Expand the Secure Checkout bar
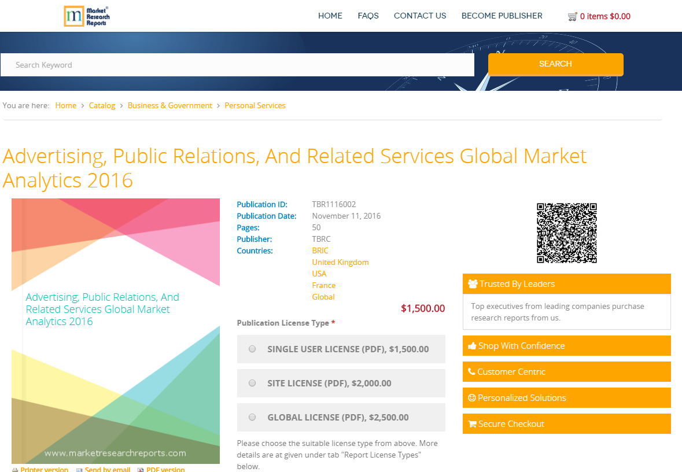 (x=566, y=423)
